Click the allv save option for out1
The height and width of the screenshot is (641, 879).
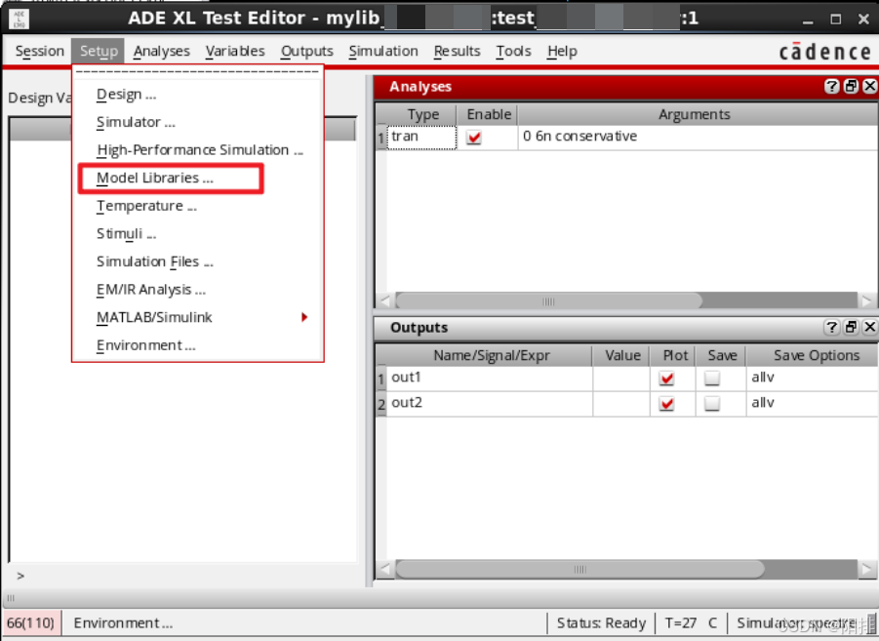812,378
